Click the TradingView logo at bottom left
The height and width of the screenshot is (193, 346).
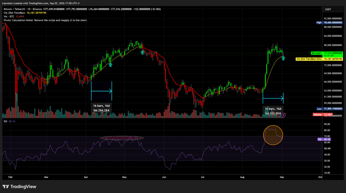click(19, 186)
